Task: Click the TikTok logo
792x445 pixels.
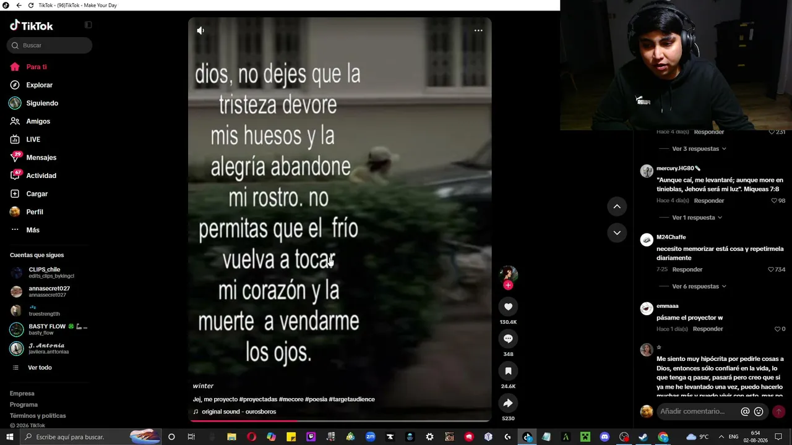Action: (32, 25)
